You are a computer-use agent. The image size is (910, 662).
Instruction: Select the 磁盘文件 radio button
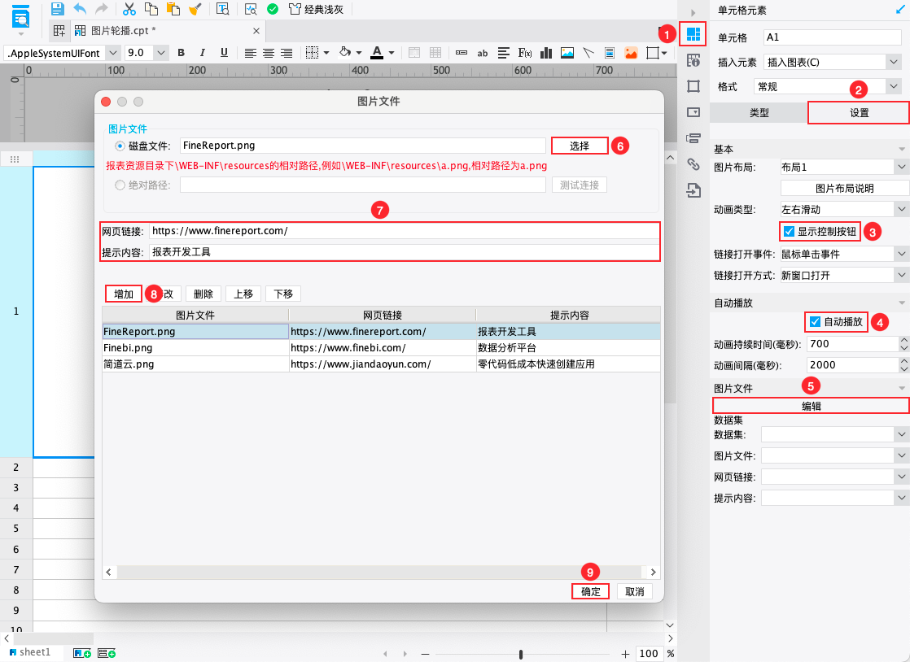pos(120,146)
